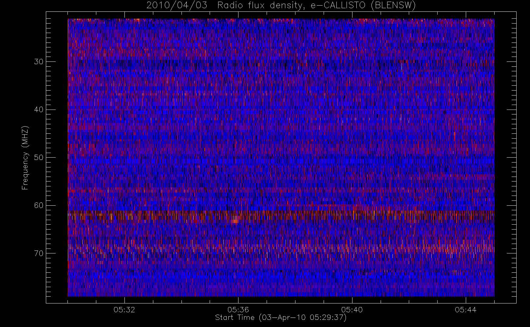530x327 pixels.
Task: Click the 05:44 time axis label
Action: pyautogui.click(x=465, y=310)
